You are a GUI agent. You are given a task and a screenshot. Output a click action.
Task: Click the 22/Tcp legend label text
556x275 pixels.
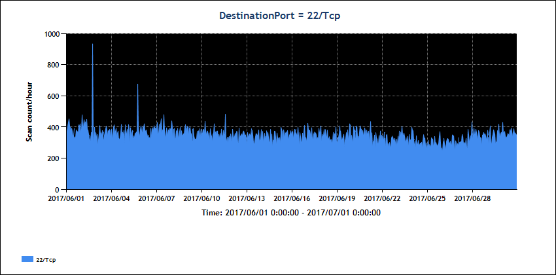click(x=46, y=261)
